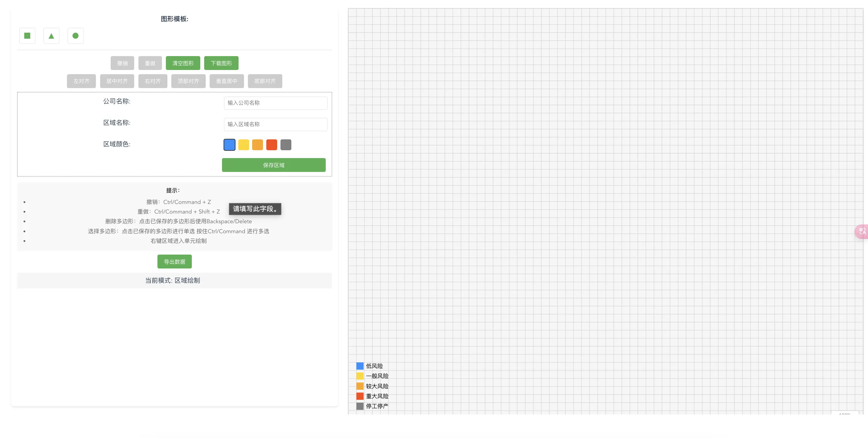Screen dimensions: 868x438
Task: Select the triangle shape template
Action: (x=51, y=36)
